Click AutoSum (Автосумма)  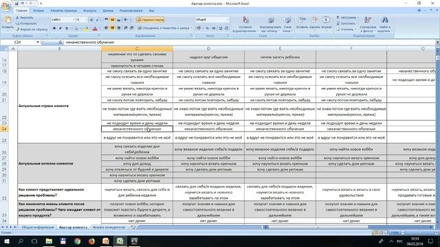348,17
